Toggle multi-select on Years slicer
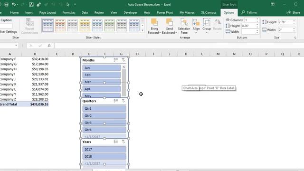The width and height of the screenshot is (304, 171). point(116,142)
